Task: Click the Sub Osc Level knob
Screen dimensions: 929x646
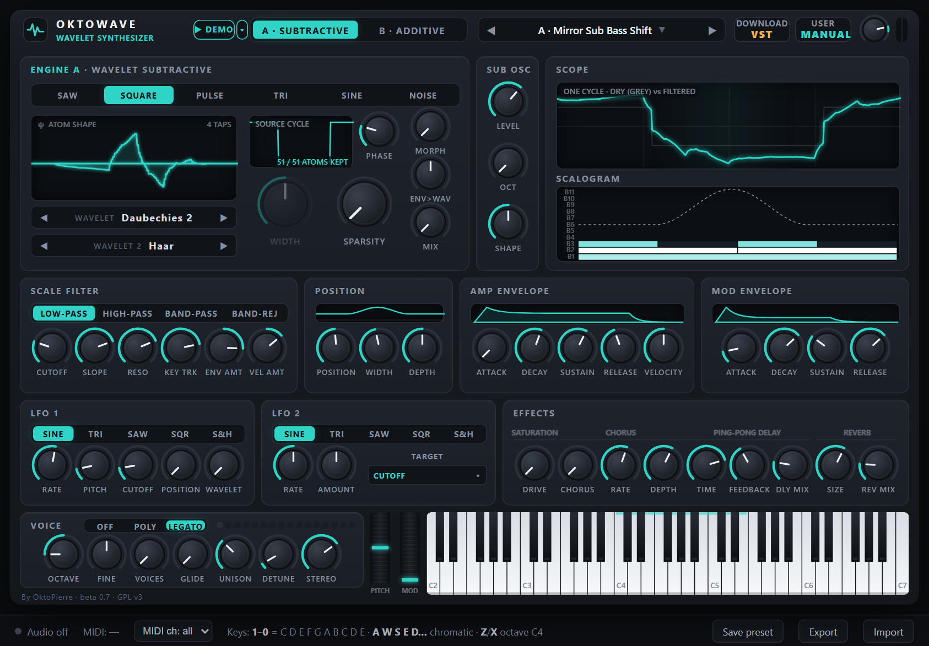Action: [x=508, y=101]
